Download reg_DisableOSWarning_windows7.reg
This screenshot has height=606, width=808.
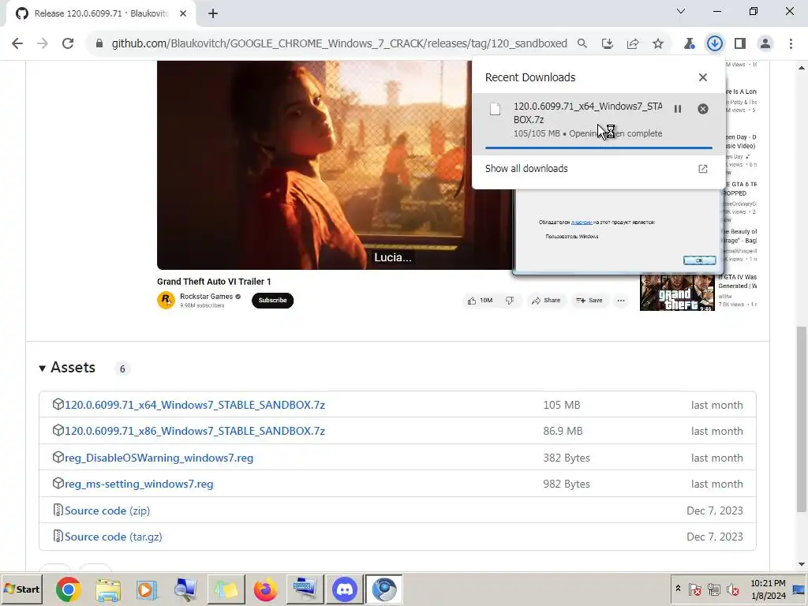[159, 458]
